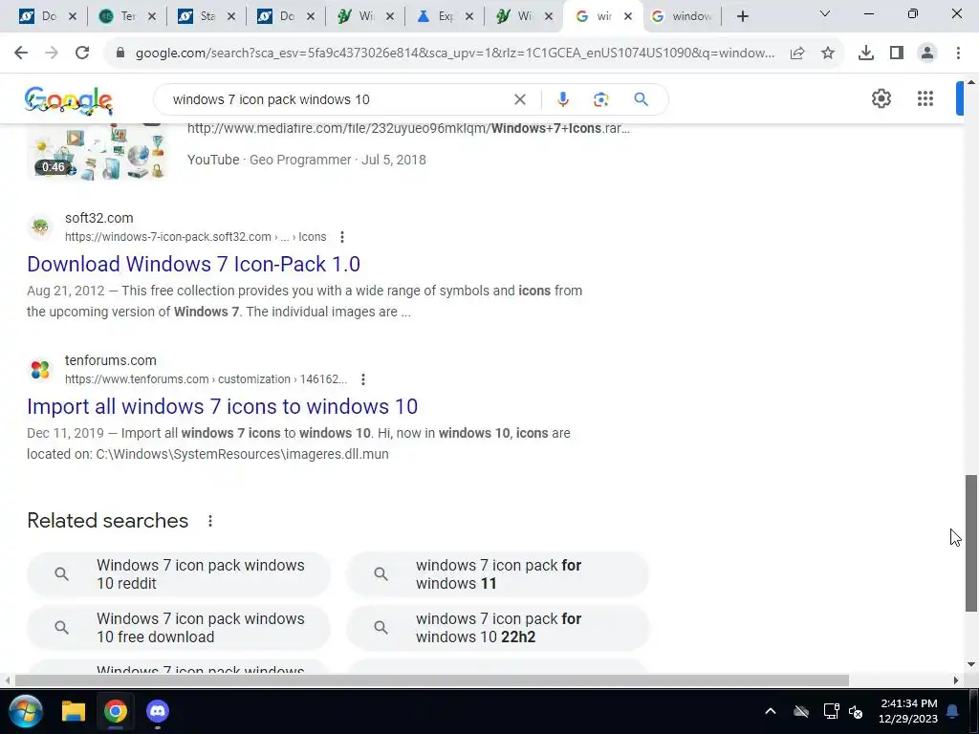The height and width of the screenshot is (734, 979).
Task: Select 'Windows 7 icon pack windows 10 free download'
Action: pyautogui.click(x=179, y=628)
